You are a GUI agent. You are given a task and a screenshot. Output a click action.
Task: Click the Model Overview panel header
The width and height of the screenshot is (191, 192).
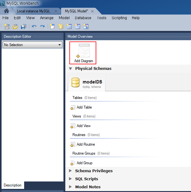point(128,36)
